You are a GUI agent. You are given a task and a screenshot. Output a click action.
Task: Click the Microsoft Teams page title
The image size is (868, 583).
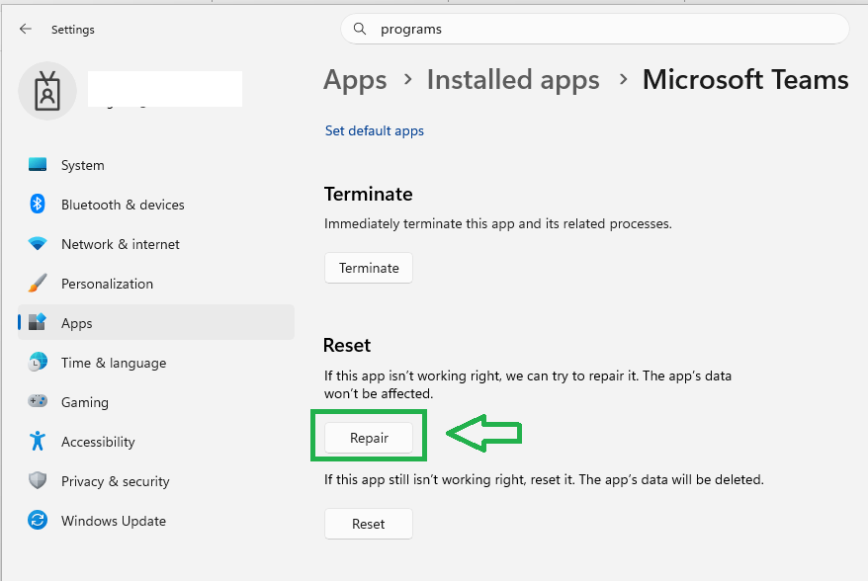point(745,80)
